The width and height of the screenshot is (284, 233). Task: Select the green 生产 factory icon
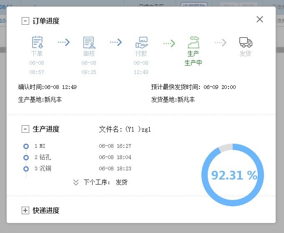[193, 42]
